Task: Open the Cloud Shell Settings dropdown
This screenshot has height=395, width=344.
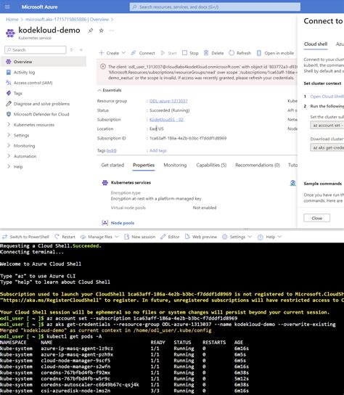Action: pyautogui.click(x=250, y=237)
